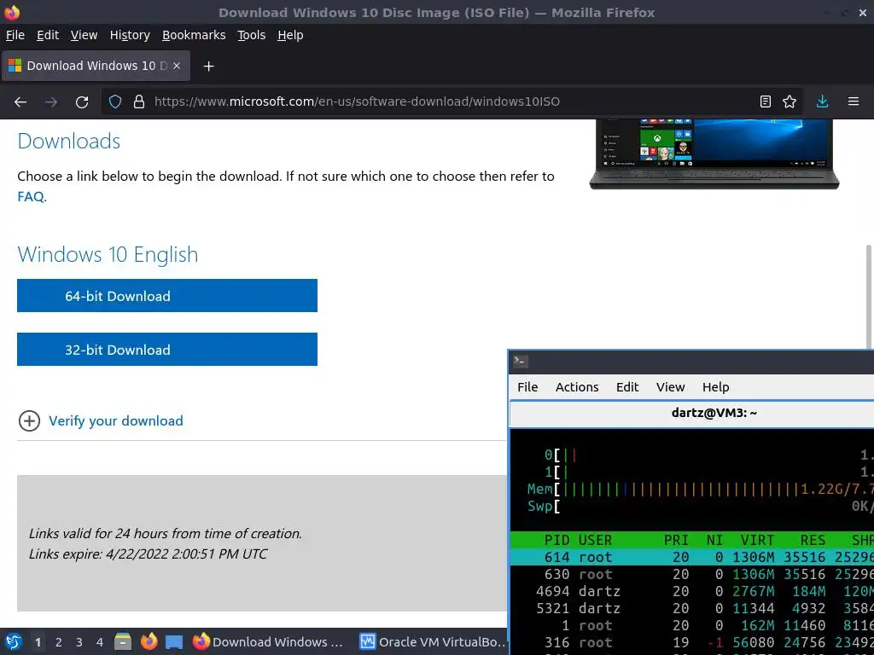This screenshot has height=655, width=874.
Task: Bookmark this page with the star
Action: click(790, 101)
